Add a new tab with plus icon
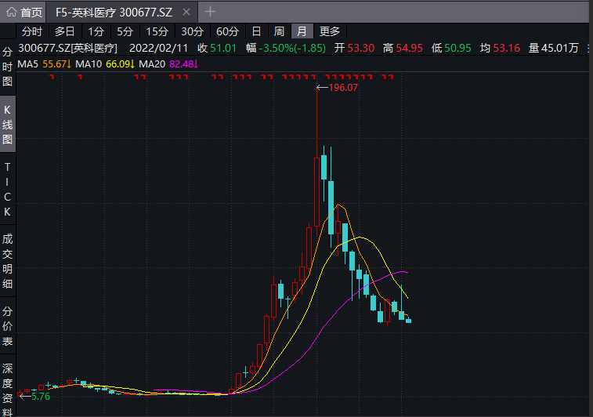The height and width of the screenshot is (417, 593). point(210,12)
